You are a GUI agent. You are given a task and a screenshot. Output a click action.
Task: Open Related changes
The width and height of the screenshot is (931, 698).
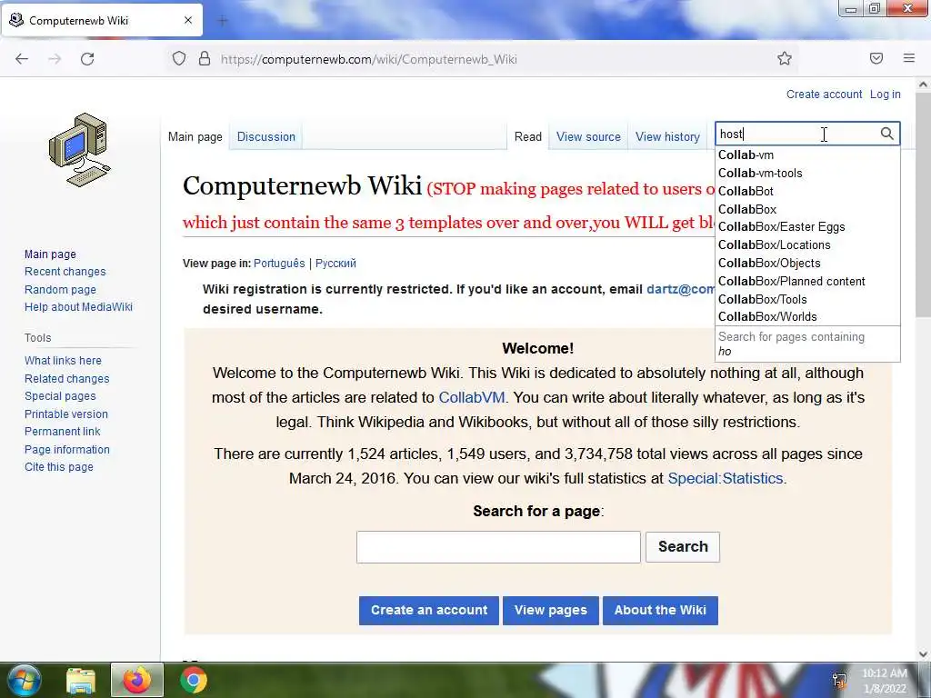(67, 379)
